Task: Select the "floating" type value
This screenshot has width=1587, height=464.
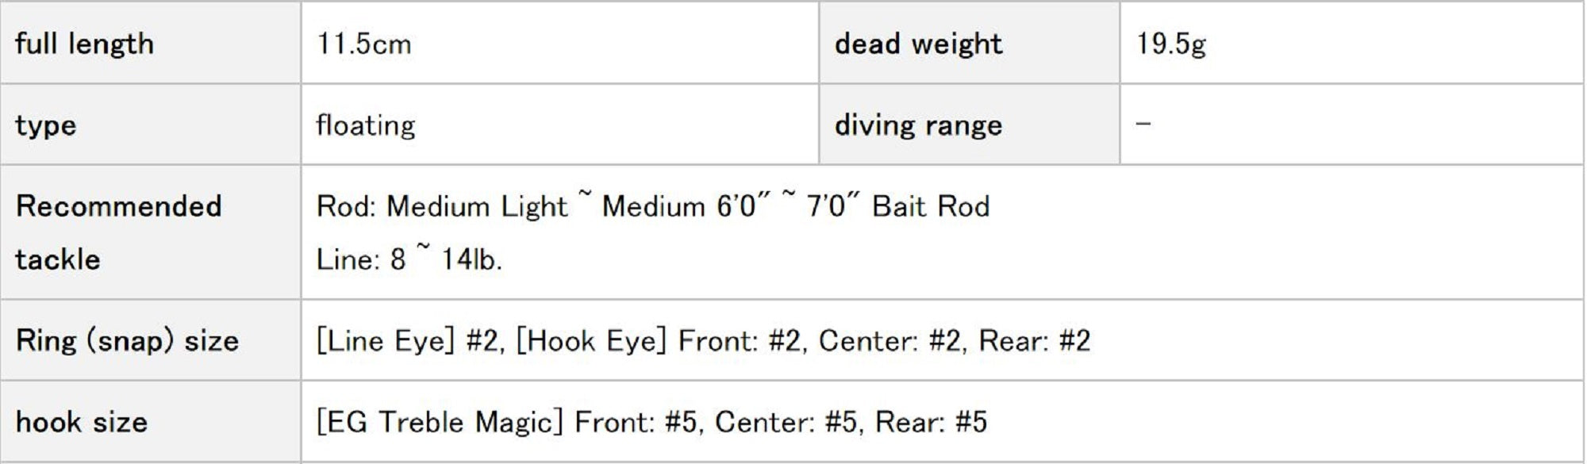Action: (x=366, y=125)
